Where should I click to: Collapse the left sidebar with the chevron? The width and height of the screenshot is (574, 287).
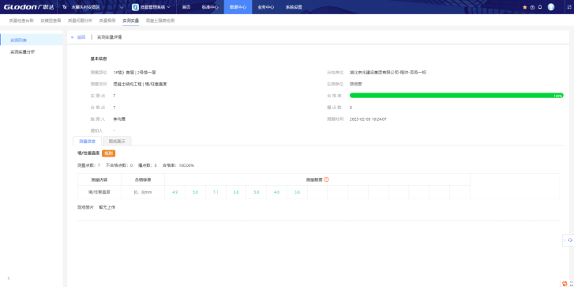click(x=9, y=278)
